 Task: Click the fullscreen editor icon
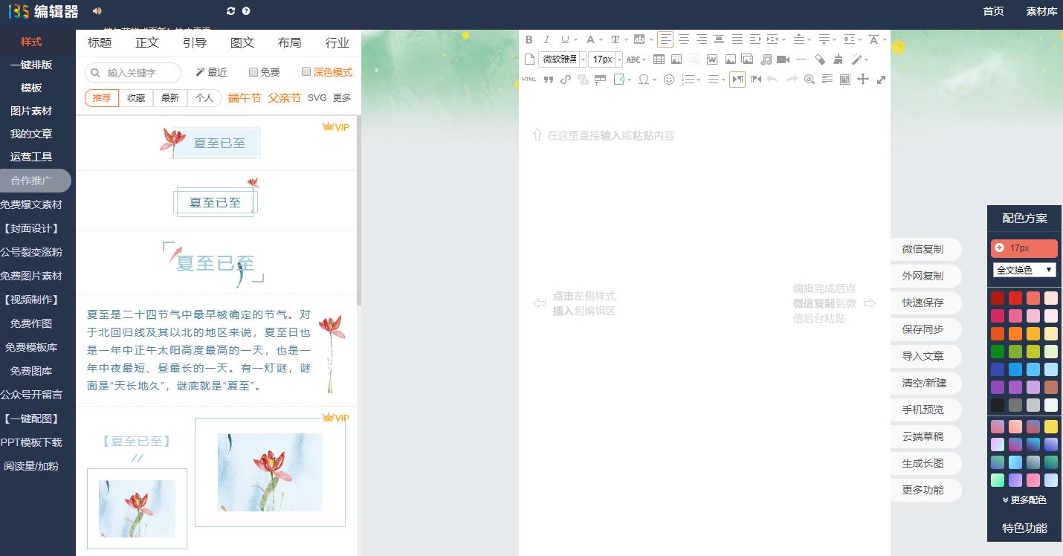[881, 80]
